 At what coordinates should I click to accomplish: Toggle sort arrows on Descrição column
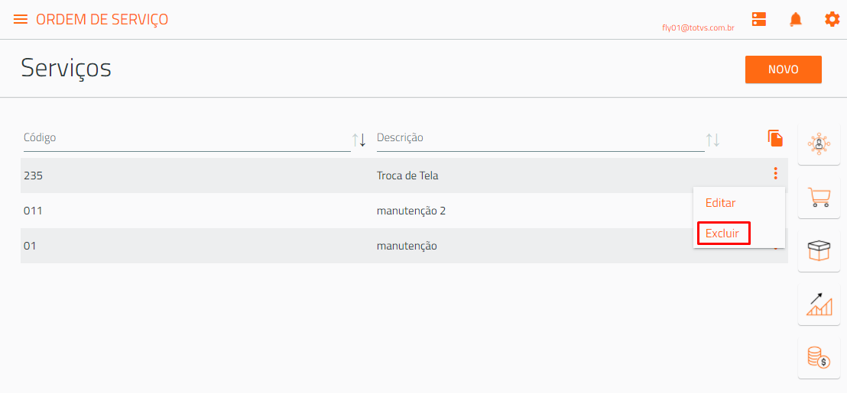tap(713, 140)
